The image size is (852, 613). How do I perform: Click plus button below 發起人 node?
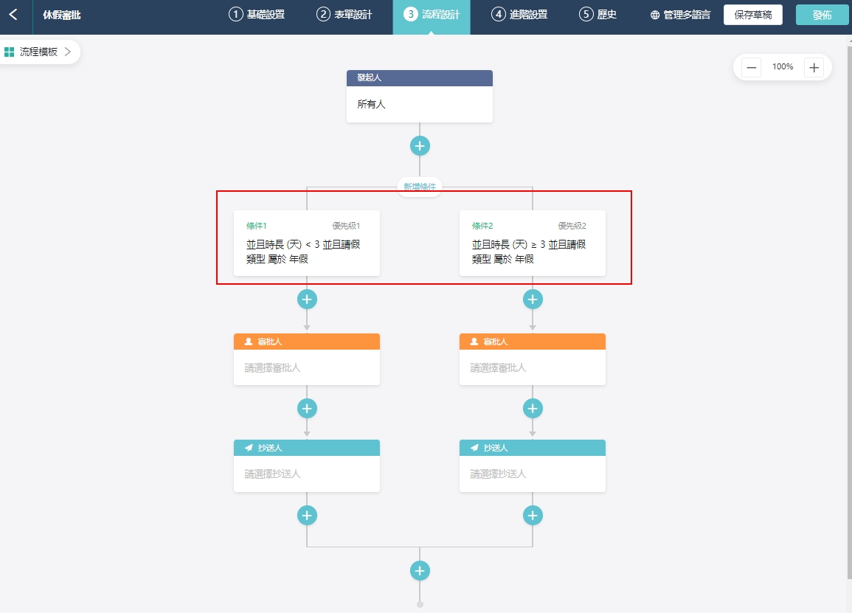click(420, 146)
